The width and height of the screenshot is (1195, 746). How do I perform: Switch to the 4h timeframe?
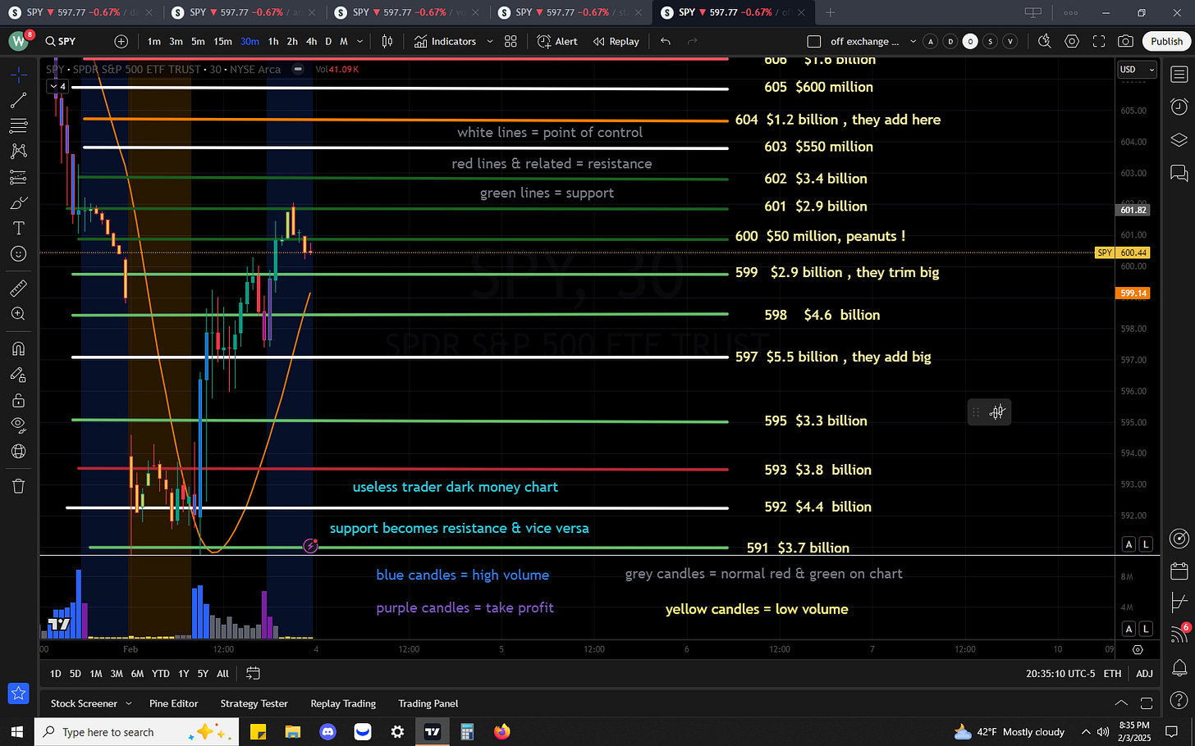pos(311,41)
